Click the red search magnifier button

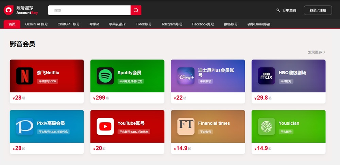click(136, 10)
